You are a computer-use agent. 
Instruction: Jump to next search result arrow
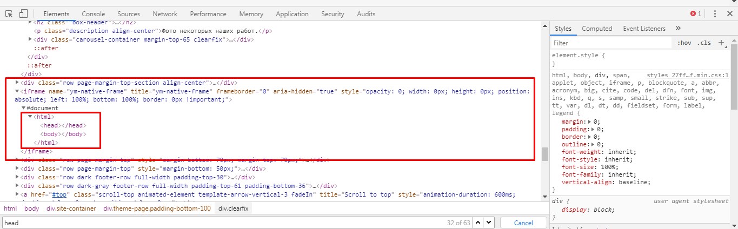[488, 223]
